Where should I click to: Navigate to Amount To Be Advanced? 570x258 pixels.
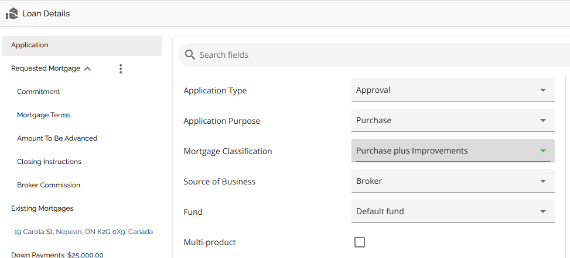57,138
